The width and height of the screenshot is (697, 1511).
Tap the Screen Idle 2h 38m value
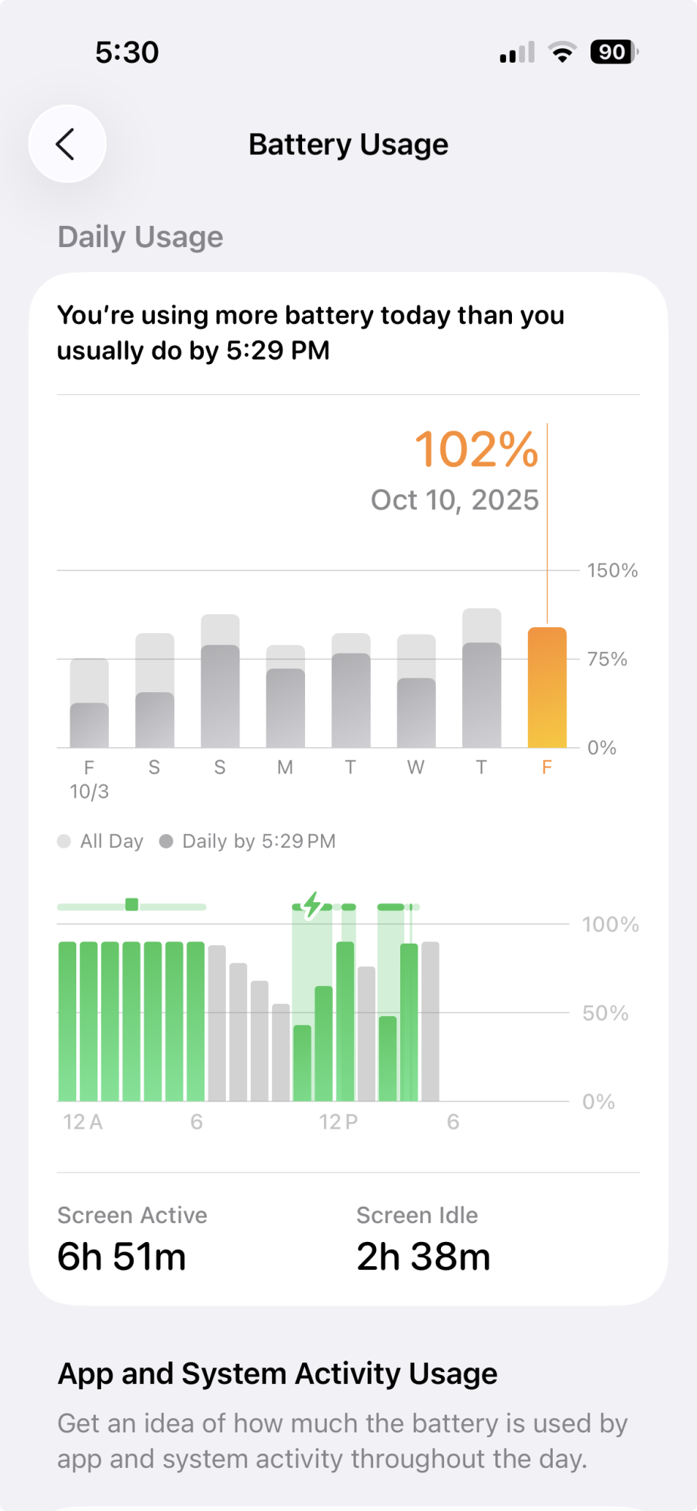(x=423, y=1256)
